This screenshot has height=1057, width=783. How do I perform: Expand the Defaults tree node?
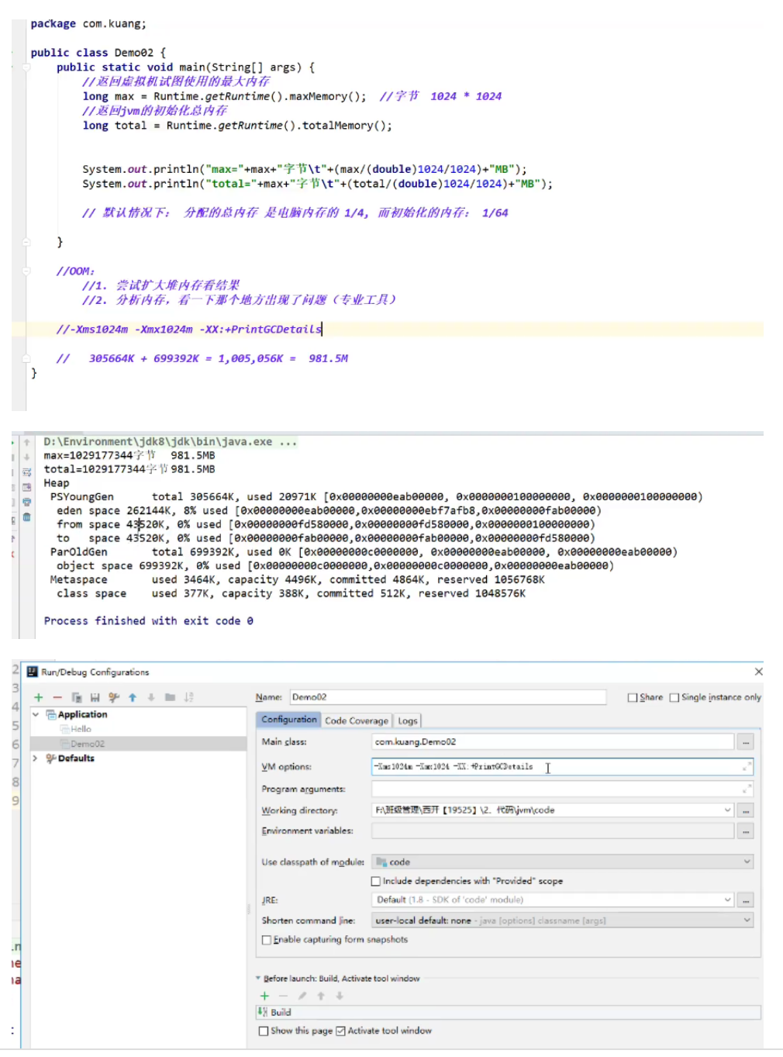(x=36, y=758)
